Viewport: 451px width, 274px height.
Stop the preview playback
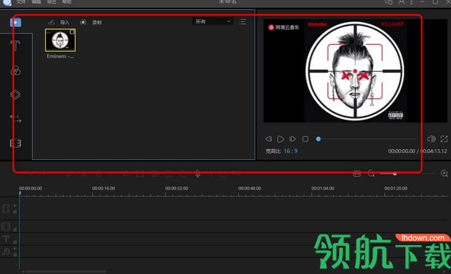coord(305,139)
